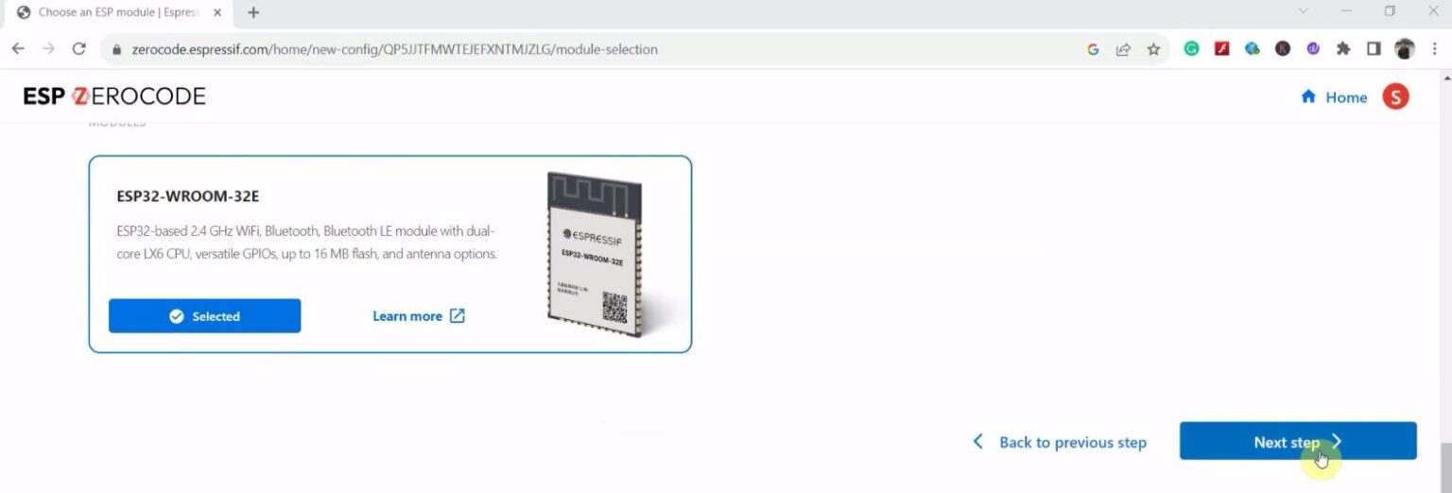The height and width of the screenshot is (493, 1452).
Task: Bookmark this page with star icon
Action: click(1153, 49)
